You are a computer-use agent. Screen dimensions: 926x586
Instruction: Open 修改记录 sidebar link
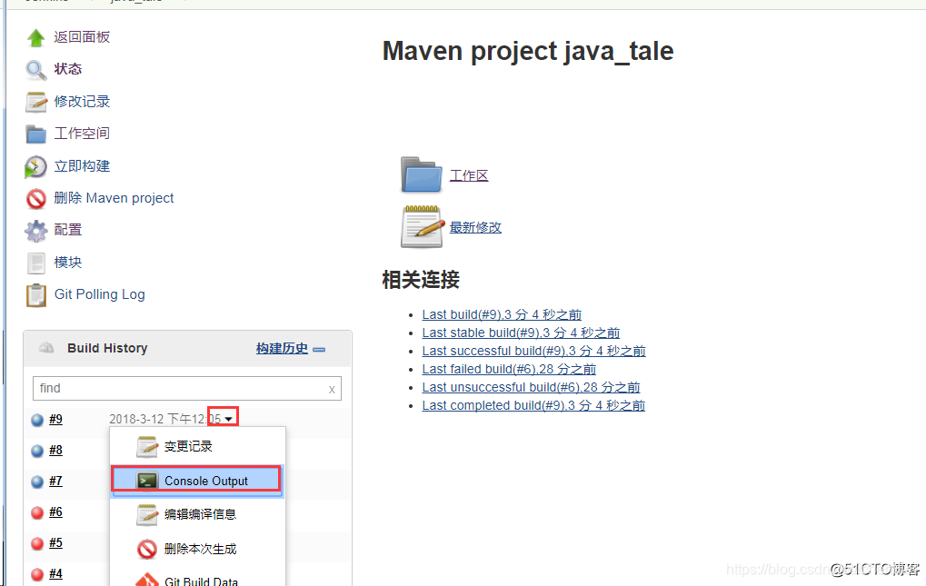(x=82, y=102)
